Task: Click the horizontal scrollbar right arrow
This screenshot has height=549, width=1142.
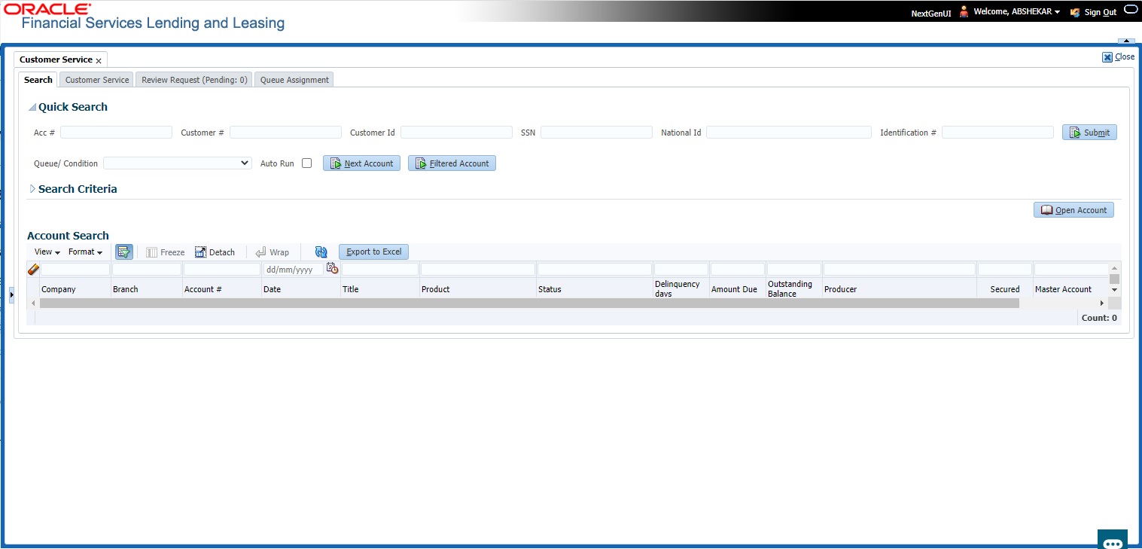Action: pyautogui.click(x=1102, y=303)
